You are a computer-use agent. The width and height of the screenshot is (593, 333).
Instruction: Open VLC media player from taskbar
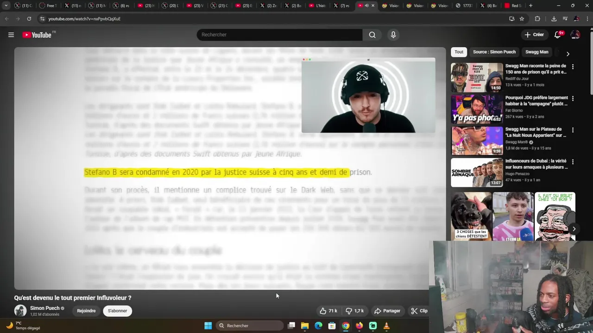[386, 326]
